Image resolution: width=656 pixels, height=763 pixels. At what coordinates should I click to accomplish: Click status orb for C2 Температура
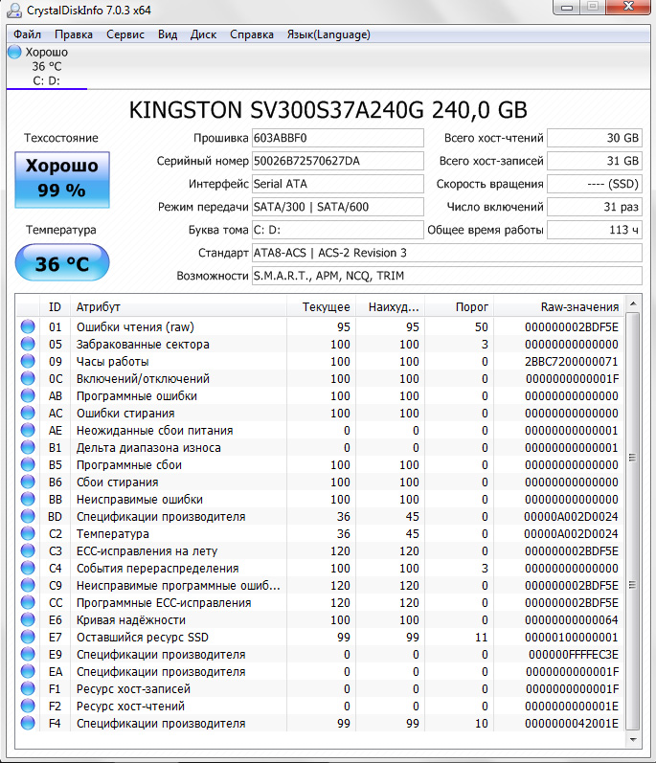point(28,533)
